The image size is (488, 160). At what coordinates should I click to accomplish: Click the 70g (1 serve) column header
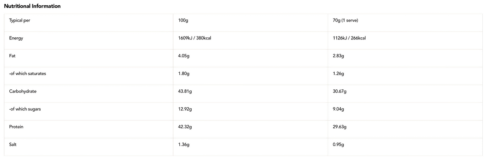[345, 20]
